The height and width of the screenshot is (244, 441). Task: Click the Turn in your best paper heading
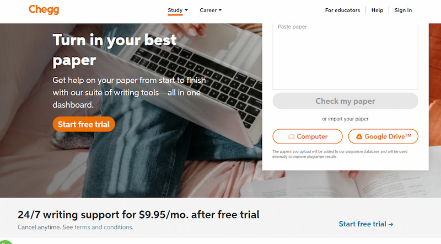pyautogui.click(x=115, y=50)
